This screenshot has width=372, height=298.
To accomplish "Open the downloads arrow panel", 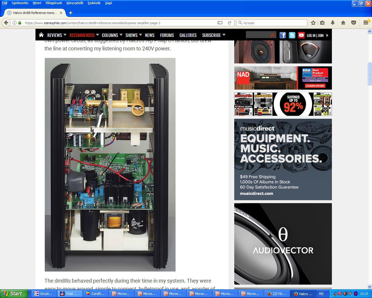I will tap(333, 23).
